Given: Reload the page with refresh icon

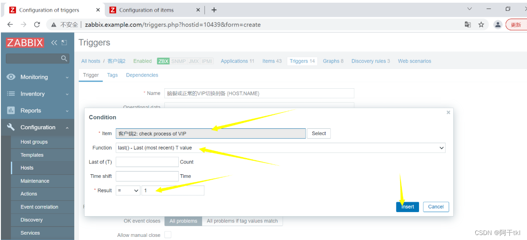Looking at the screenshot, I should pos(37,24).
